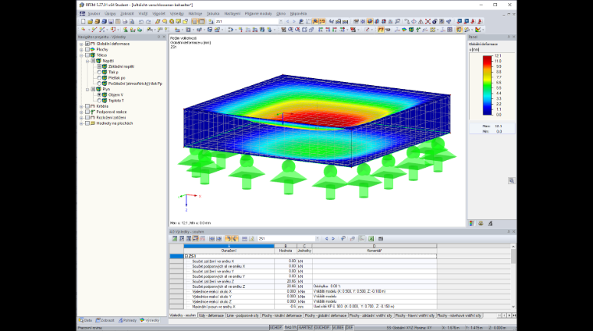Switch to Linie - podporové síly tab
The image size is (593, 331).
[243, 315]
